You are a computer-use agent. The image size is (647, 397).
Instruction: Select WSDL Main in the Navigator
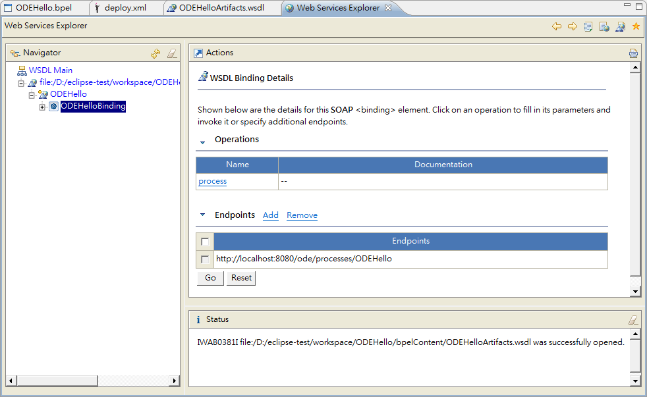50,70
